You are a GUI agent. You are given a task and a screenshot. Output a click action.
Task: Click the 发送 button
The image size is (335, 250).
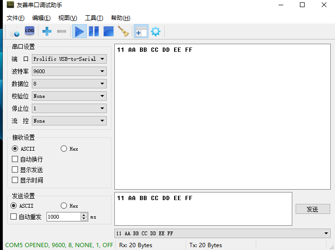pyautogui.click(x=313, y=209)
